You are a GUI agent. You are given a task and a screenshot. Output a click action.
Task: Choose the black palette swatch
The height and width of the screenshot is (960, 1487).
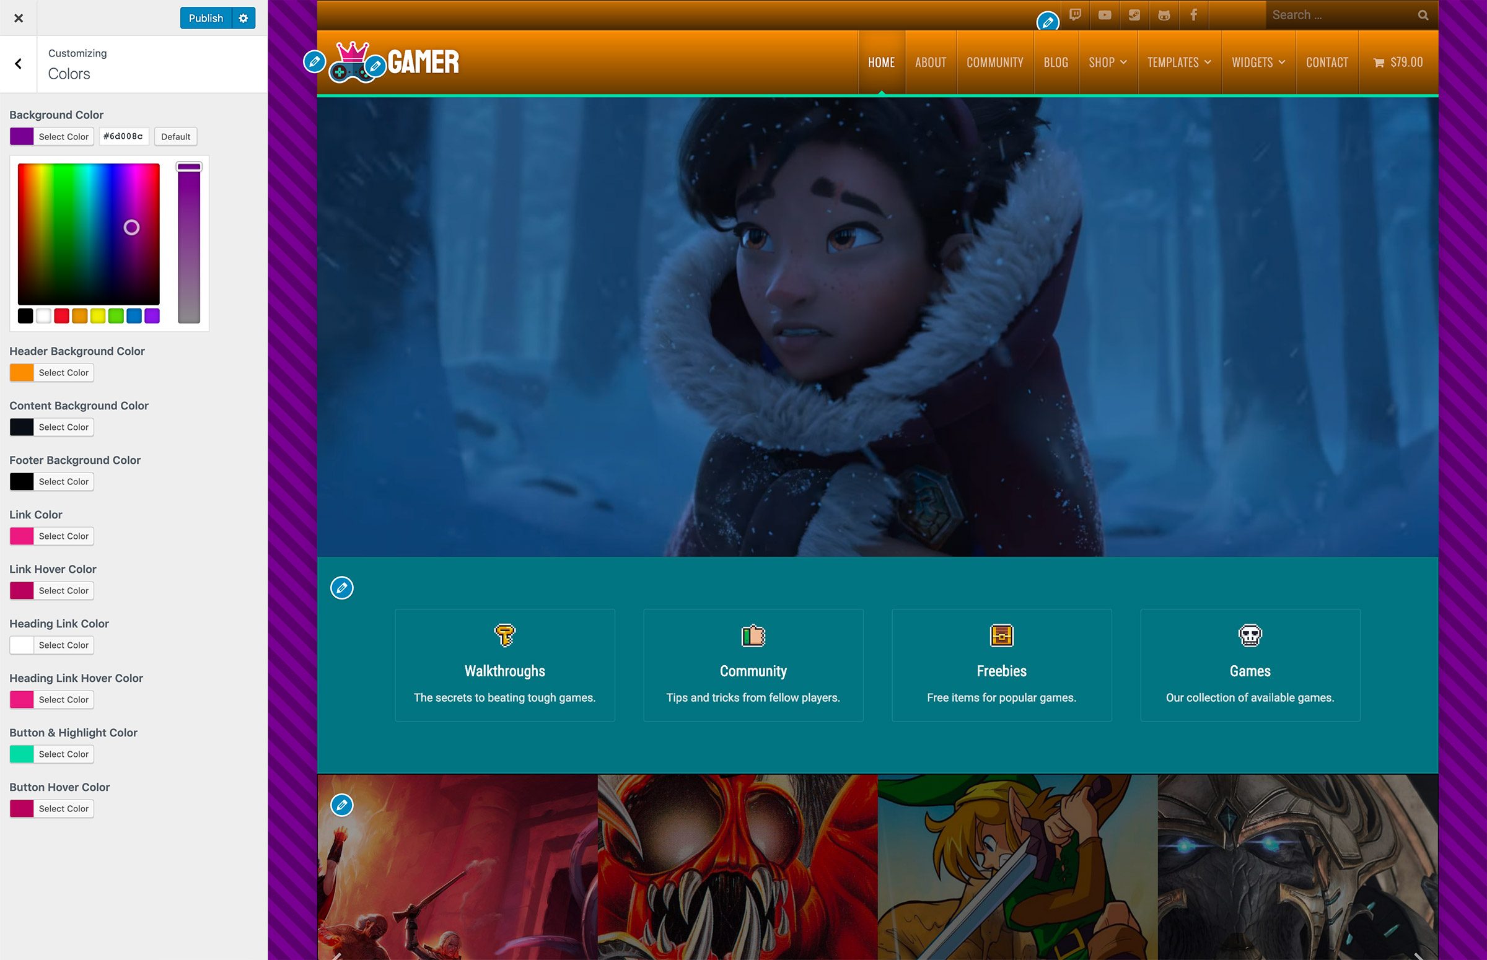click(25, 316)
